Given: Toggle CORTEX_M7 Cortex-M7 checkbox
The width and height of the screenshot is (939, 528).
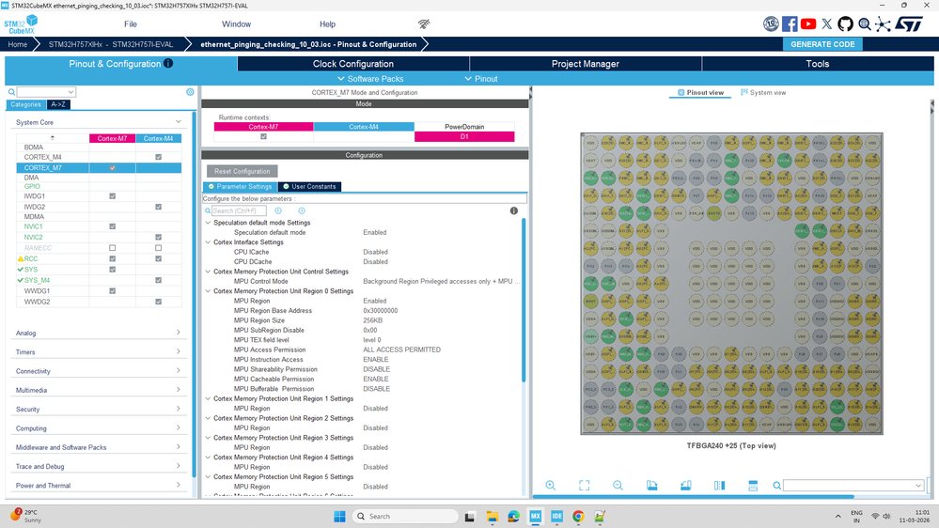Looking at the screenshot, I should pos(113,167).
